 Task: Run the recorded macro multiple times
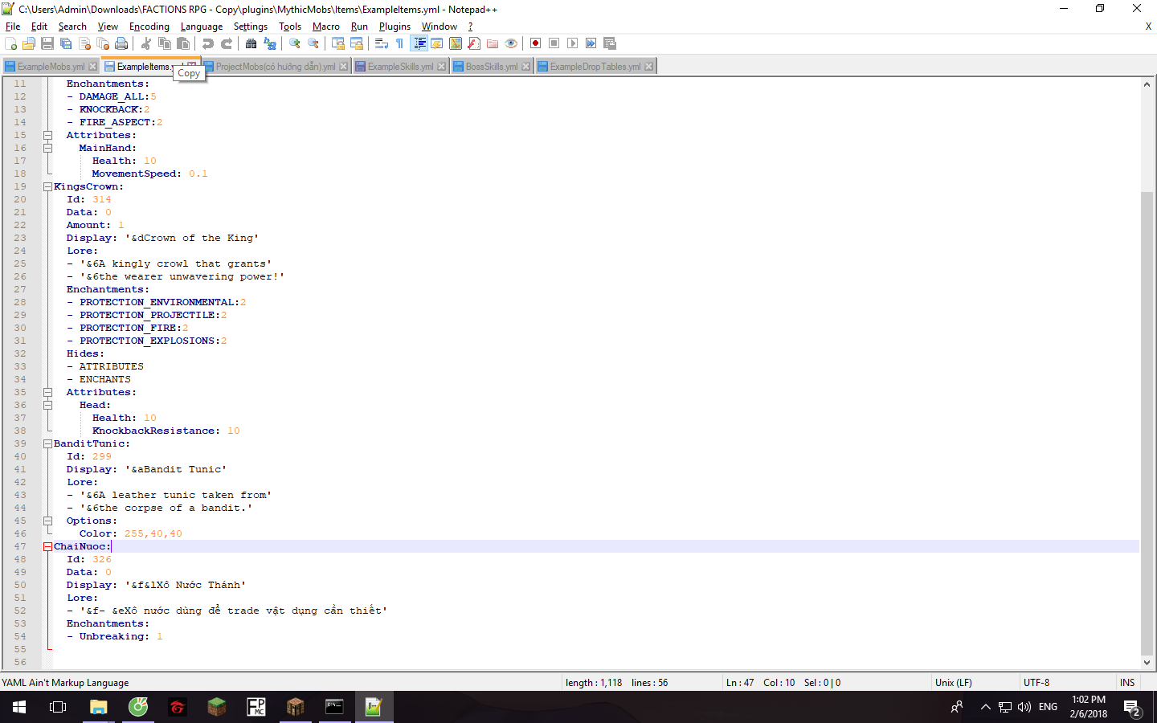point(592,43)
